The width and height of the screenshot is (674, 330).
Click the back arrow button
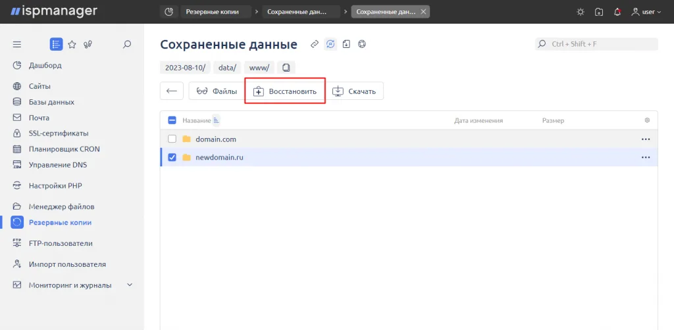tap(172, 91)
